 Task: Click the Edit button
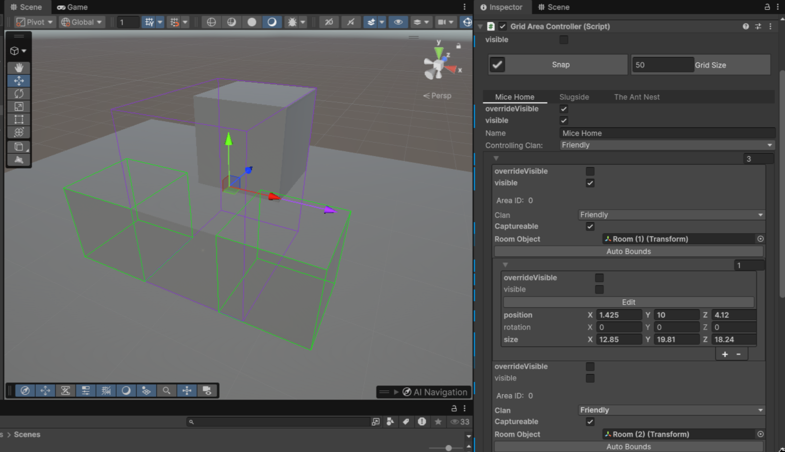(629, 303)
